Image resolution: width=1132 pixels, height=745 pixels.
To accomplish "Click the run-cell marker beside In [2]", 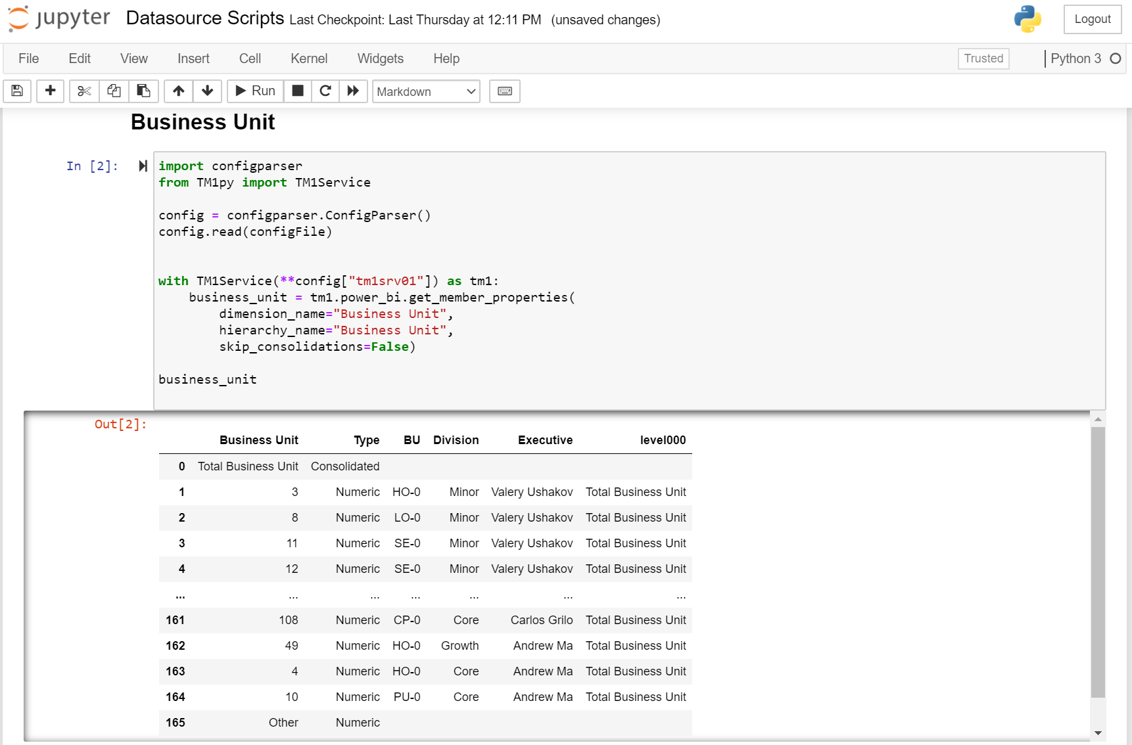I will [x=143, y=166].
